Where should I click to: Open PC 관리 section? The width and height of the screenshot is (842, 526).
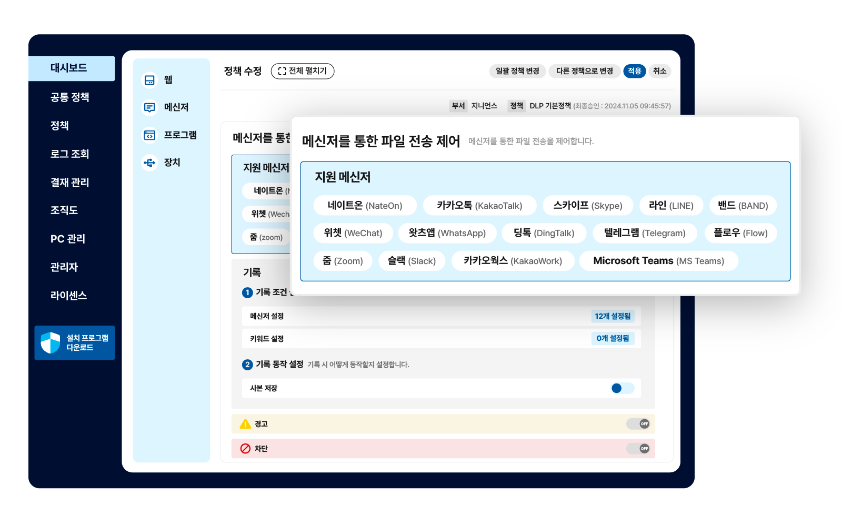click(68, 239)
